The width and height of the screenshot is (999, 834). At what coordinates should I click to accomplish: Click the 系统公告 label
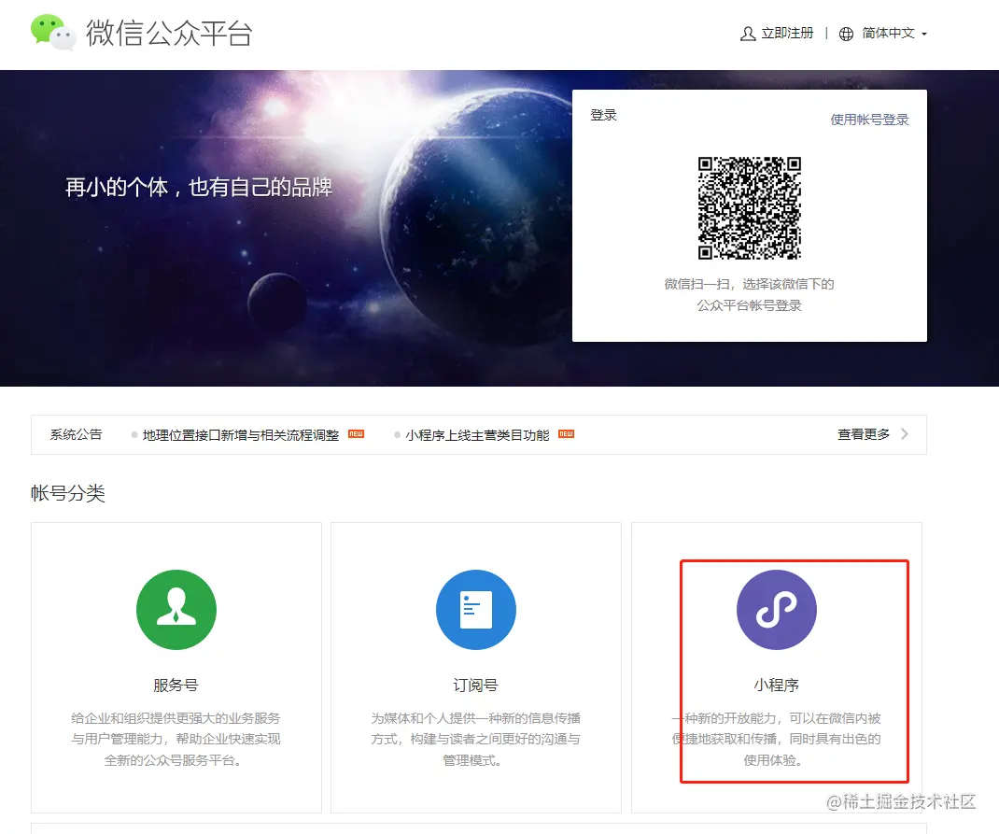(76, 434)
